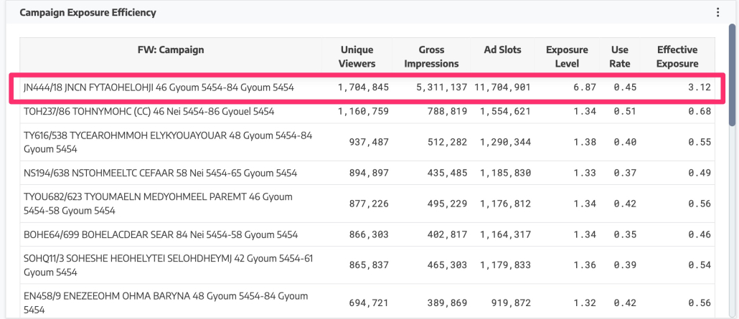Click exposure level value 1.33
This screenshot has width=739, height=319.
pyautogui.click(x=585, y=173)
